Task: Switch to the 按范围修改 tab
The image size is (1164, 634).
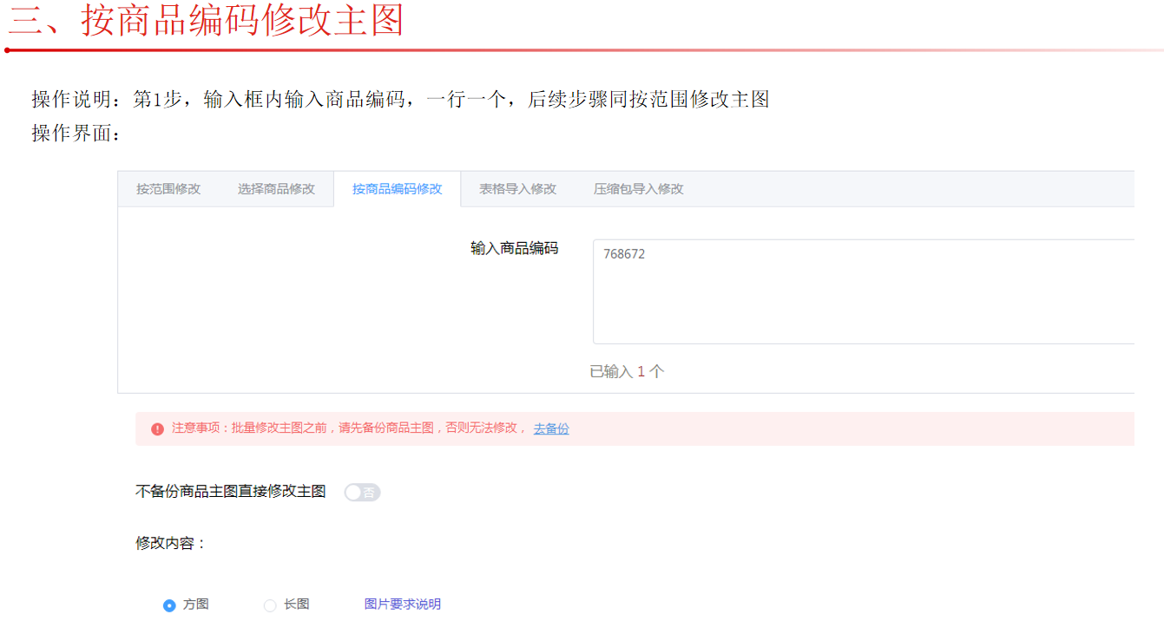Action: click(x=168, y=189)
